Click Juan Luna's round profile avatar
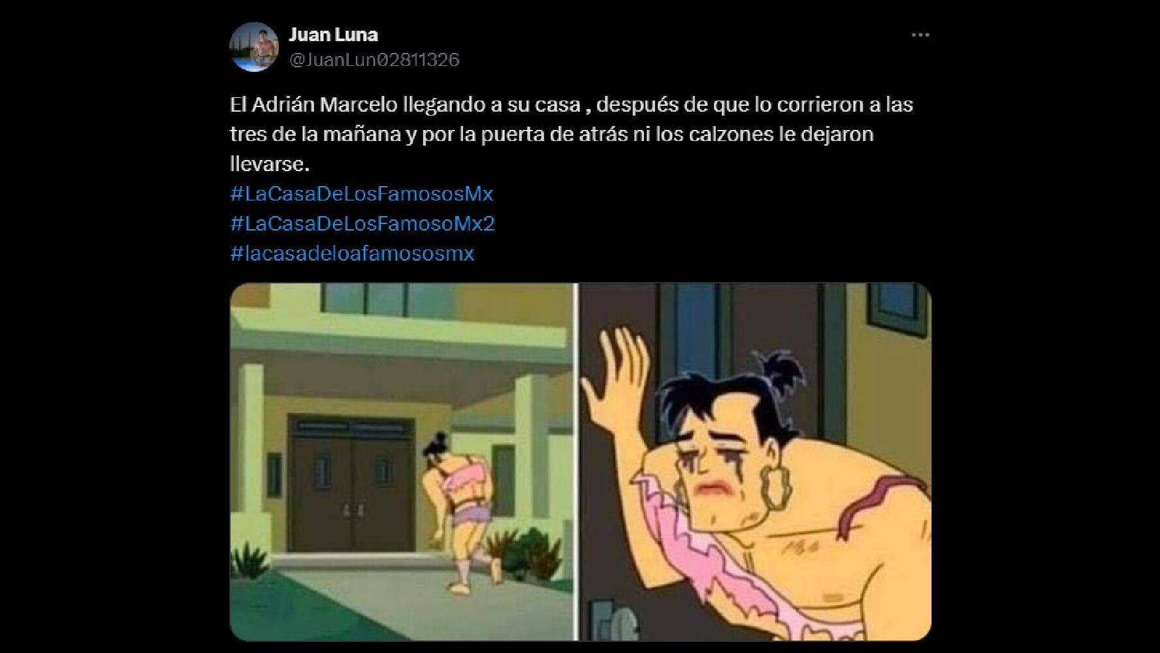 tap(254, 47)
